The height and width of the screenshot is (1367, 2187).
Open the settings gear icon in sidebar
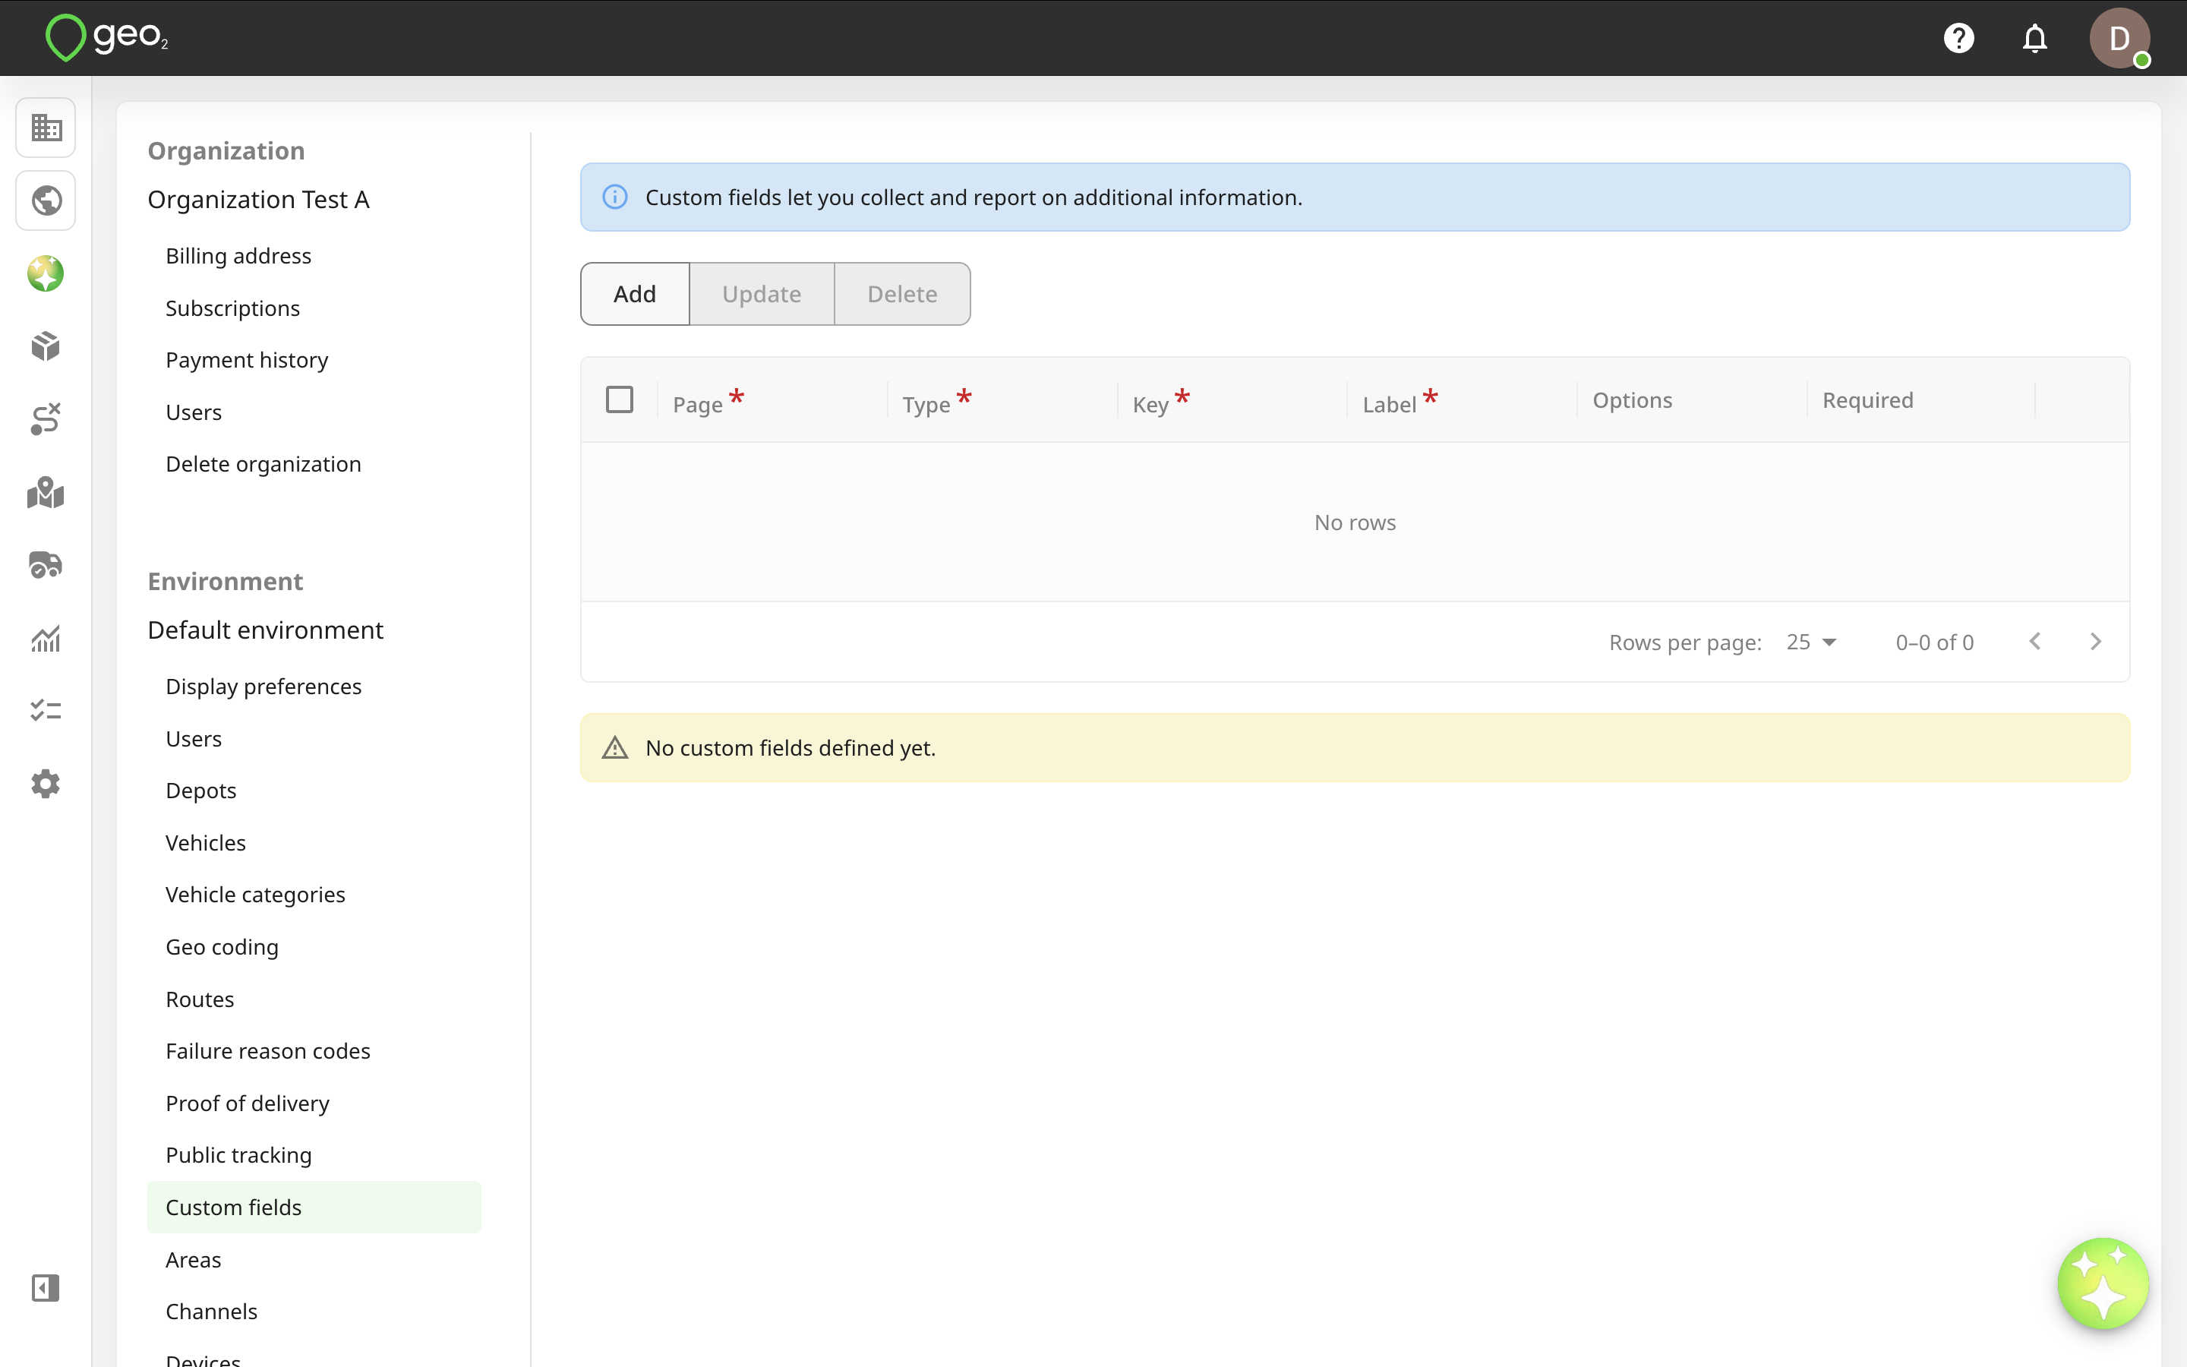coord(46,784)
